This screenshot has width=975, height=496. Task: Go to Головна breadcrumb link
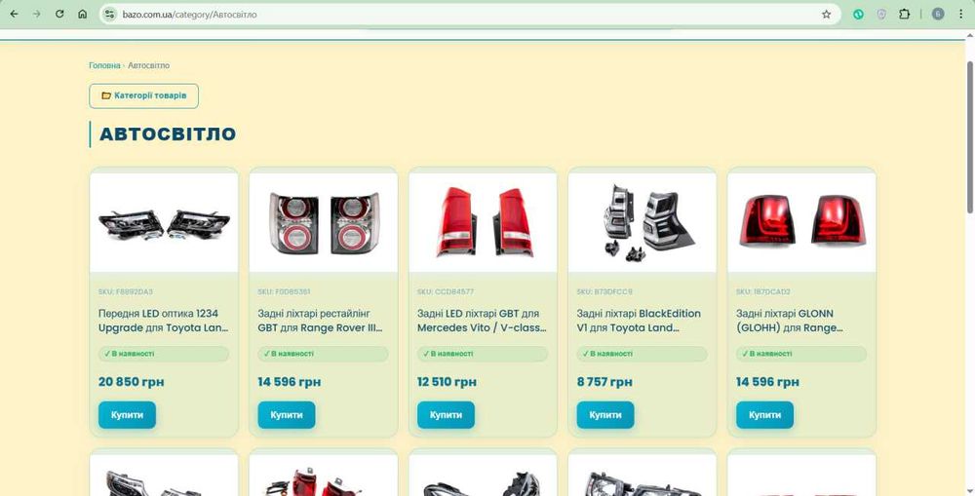pyautogui.click(x=104, y=65)
